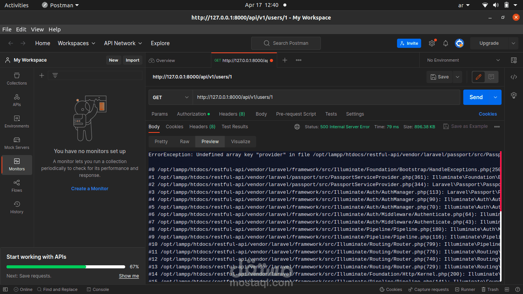This screenshot has height=294, width=523.
Task: Open the request Headers (8) tab
Action: [232, 114]
